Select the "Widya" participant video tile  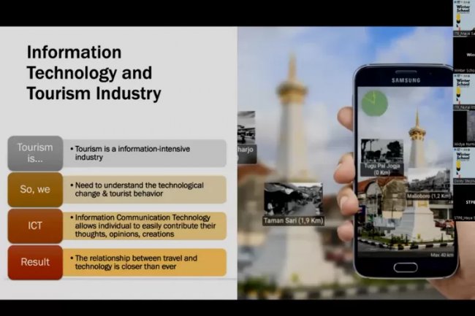pos(464,128)
